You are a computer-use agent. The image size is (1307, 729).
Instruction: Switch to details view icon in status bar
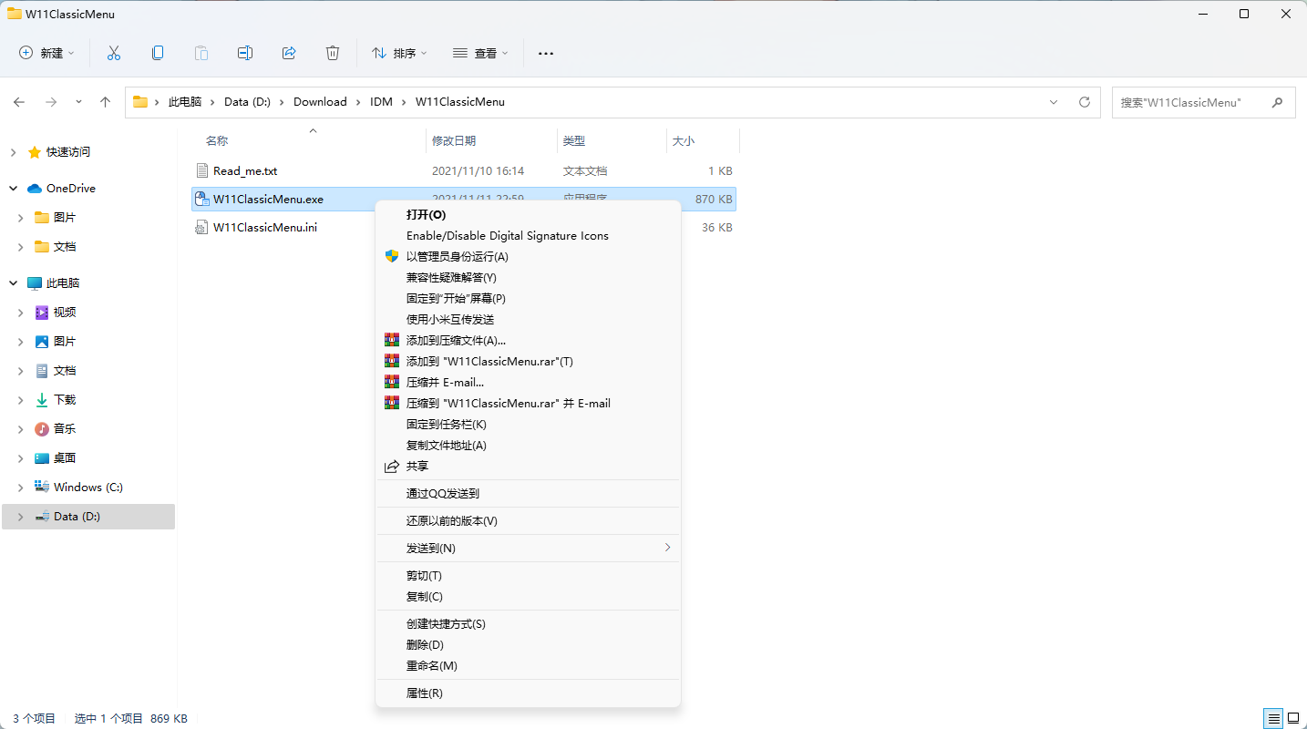pyautogui.click(x=1274, y=718)
